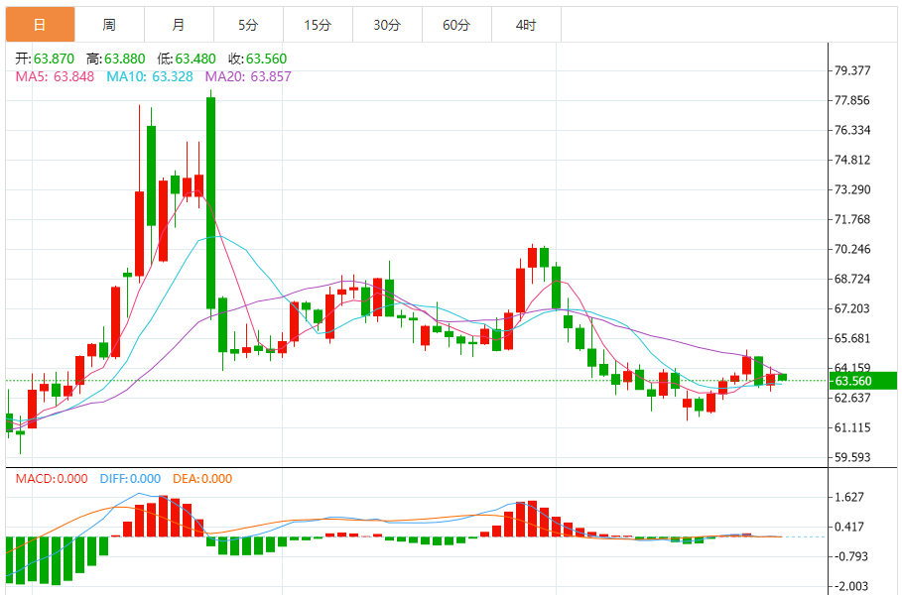Click the 65.681 price axis label
This screenshot has height=595, width=902.
point(852,338)
